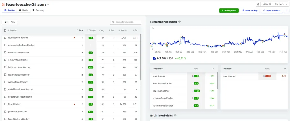Check the automatische feuerlöscher row checkbox
This screenshot has width=290, height=121.
pyautogui.click(x=5, y=45)
